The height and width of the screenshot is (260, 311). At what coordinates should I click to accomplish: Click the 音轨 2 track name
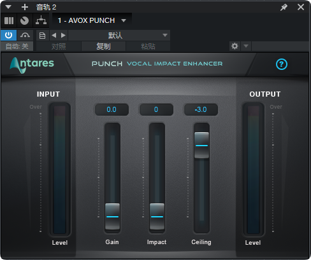[x=46, y=7]
